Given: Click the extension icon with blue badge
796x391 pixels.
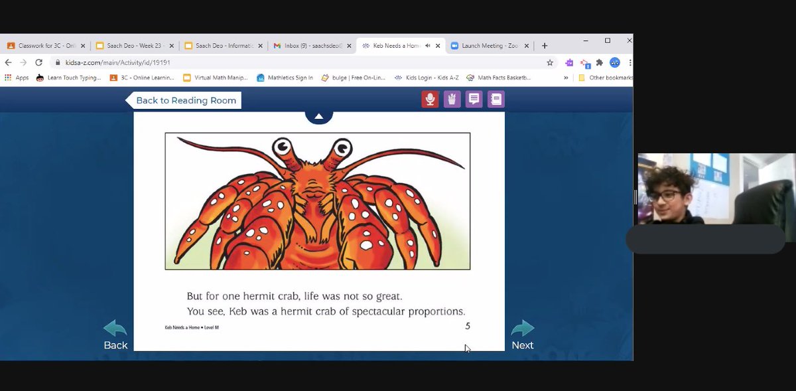Looking at the screenshot, I should tap(585, 63).
